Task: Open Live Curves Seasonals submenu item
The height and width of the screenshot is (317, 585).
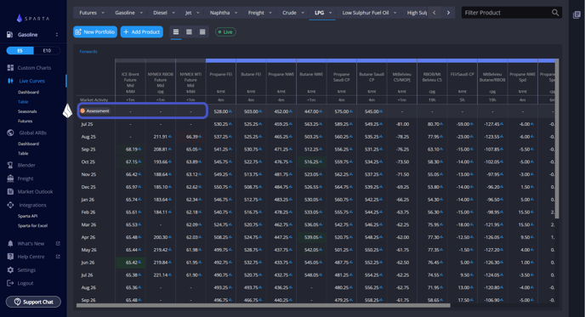Action: coord(27,111)
